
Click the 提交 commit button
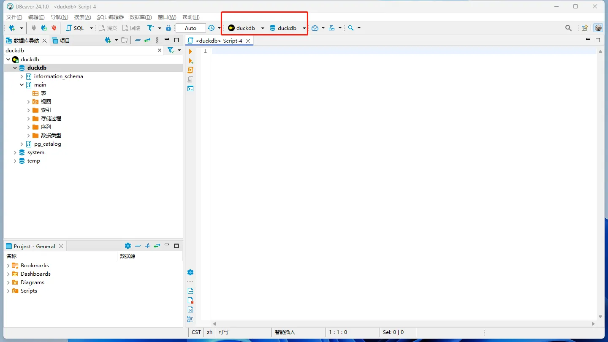tap(108, 28)
